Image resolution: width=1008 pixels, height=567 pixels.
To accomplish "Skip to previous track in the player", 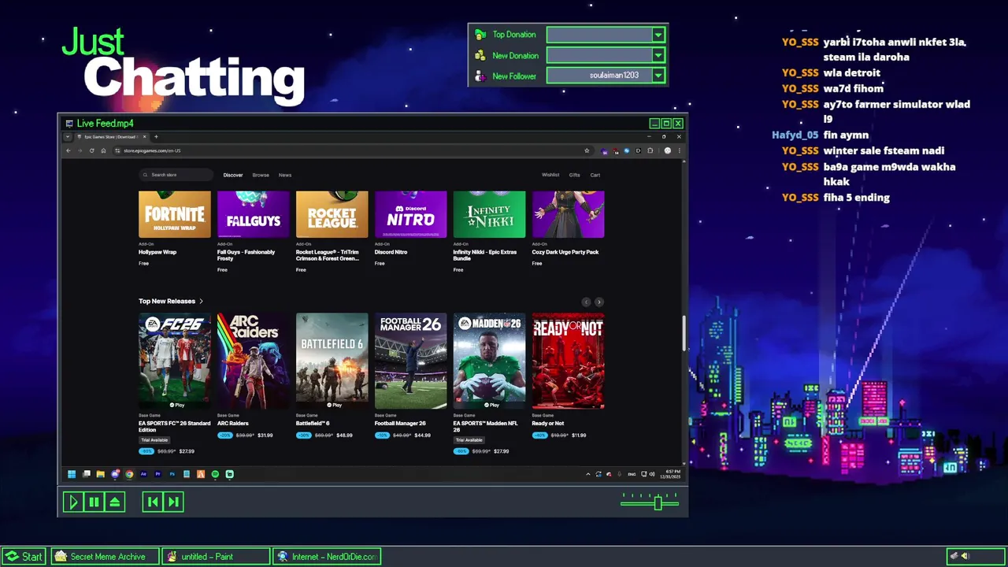I will coord(153,502).
